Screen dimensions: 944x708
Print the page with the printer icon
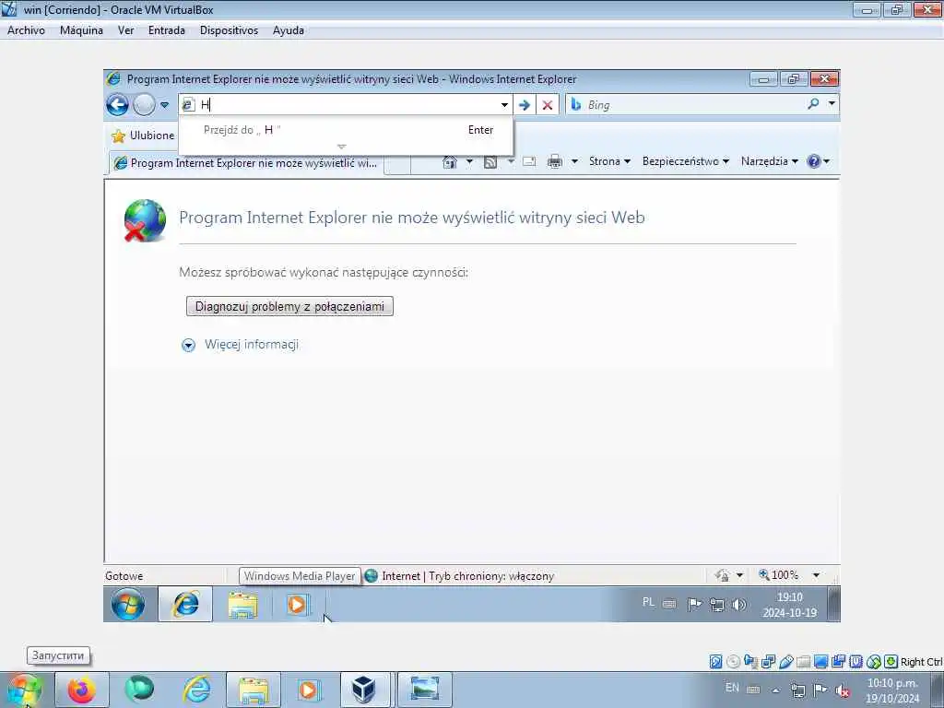[554, 161]
